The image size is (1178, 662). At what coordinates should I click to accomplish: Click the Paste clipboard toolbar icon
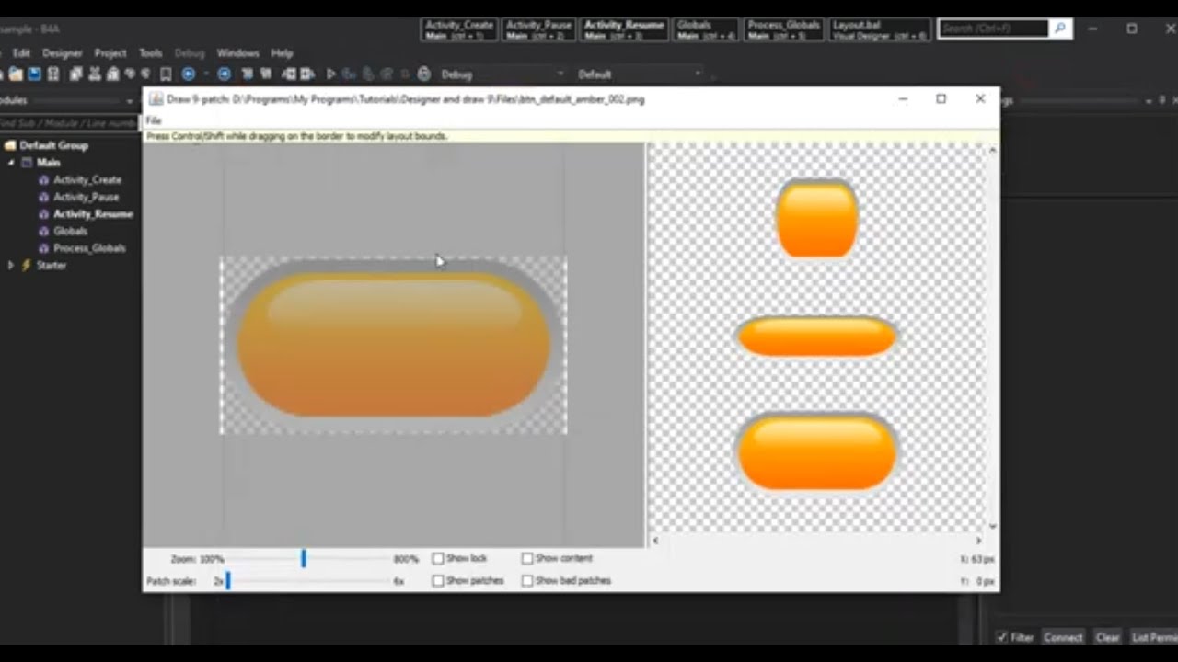click(112, 74)
